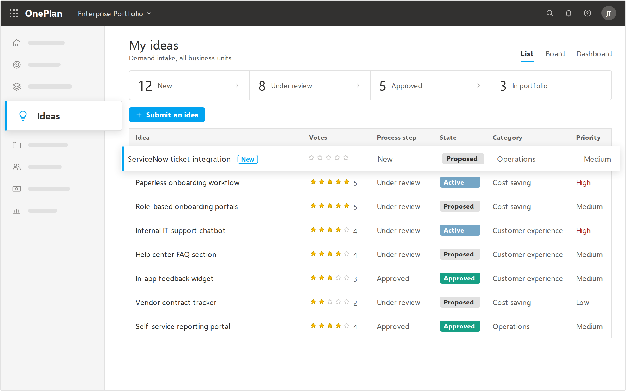Viewport: 626px width, 391px height.
Task: Click the Process step column header
Action: pos(396,138)
